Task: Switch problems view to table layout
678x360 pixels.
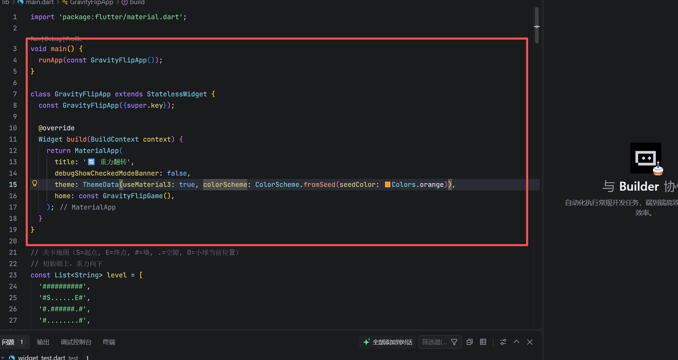Action: (483, 342)
